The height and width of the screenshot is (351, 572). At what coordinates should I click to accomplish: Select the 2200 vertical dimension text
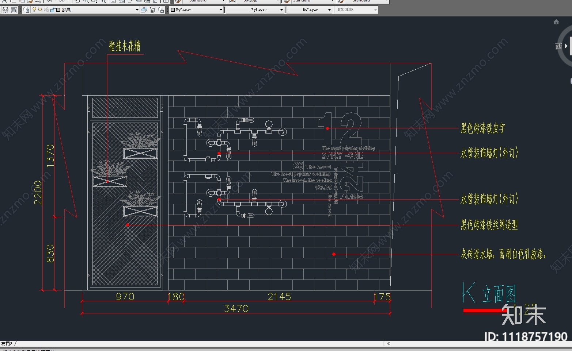38,193
